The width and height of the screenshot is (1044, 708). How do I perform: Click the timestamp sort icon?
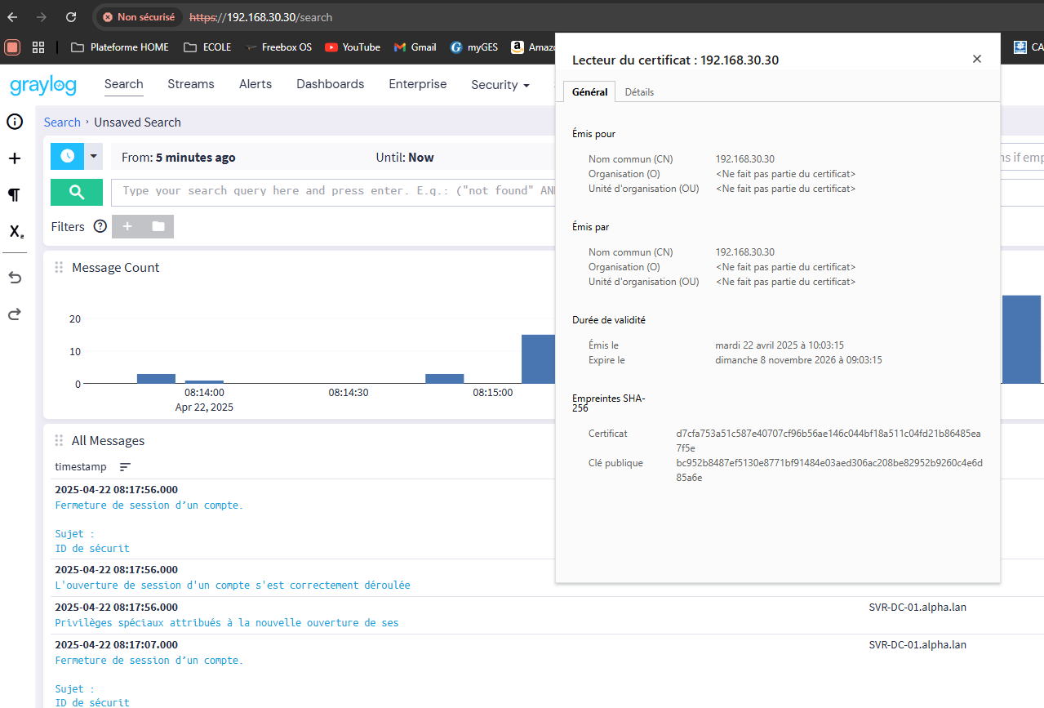125,467
